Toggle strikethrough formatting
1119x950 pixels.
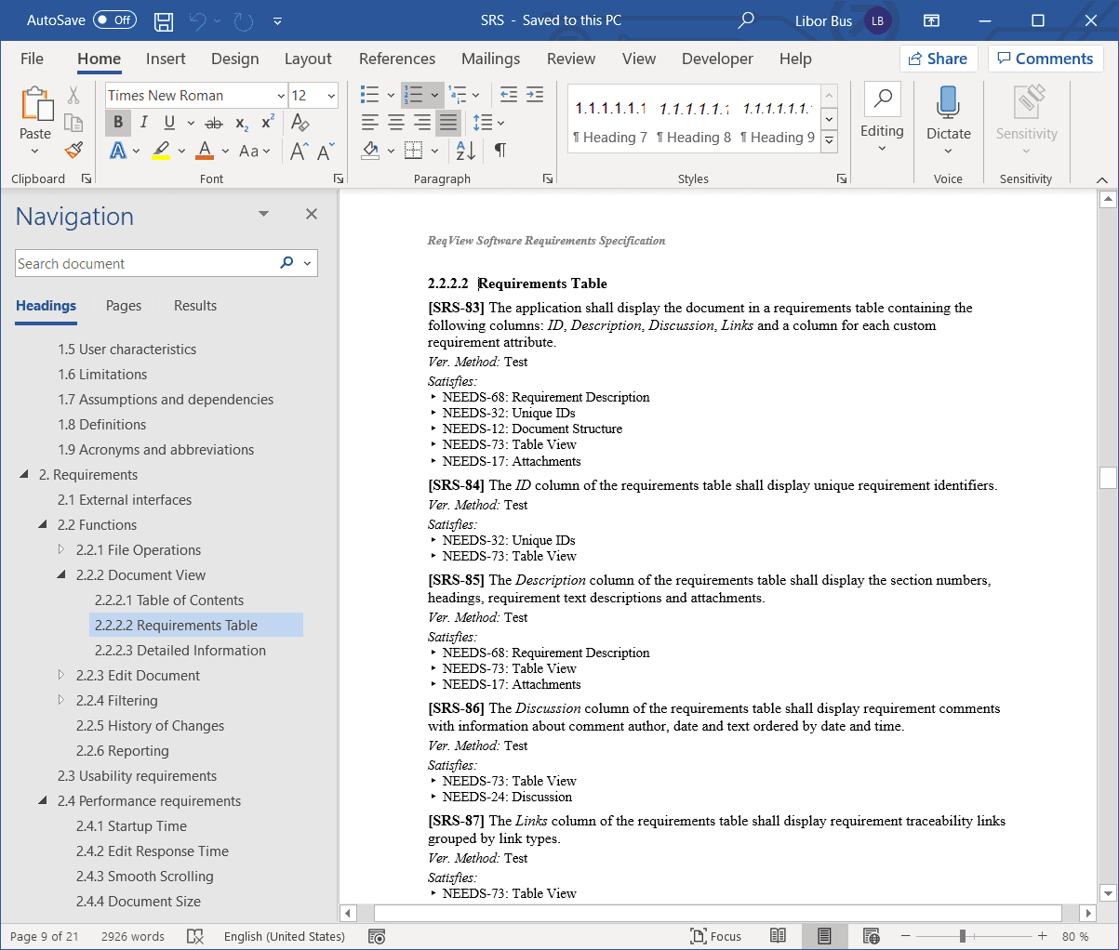(213, 123)
